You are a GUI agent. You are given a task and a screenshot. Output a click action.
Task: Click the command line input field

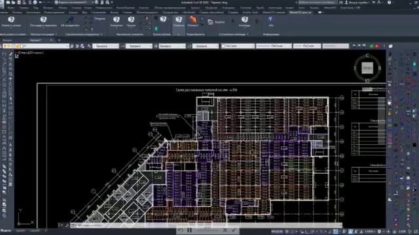[206, 225]
